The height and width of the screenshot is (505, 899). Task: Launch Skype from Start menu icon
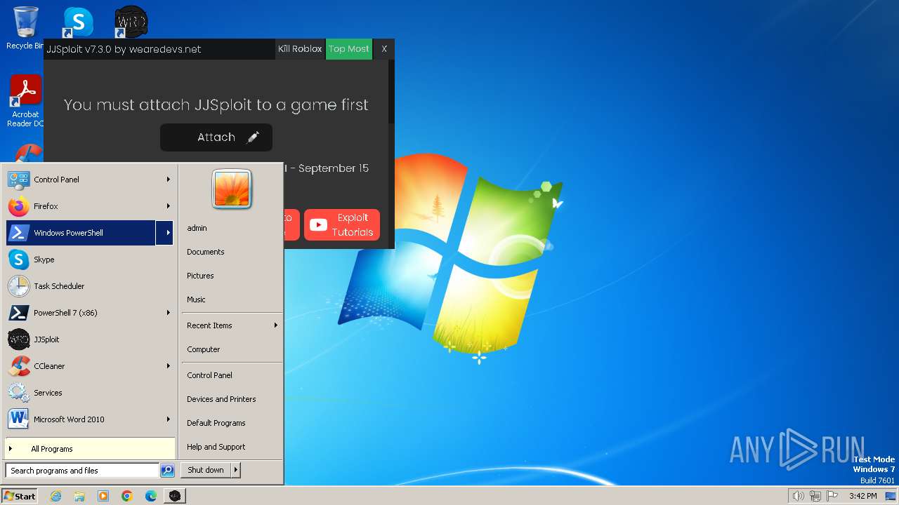tap(18, 260)
